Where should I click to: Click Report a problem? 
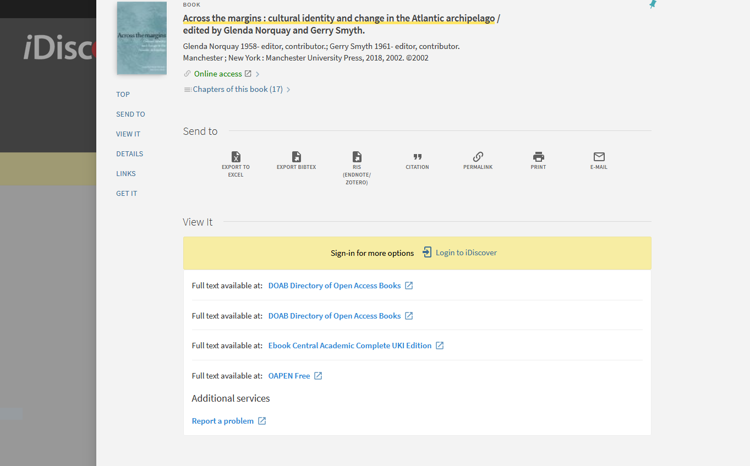click(x=222, y=420)
